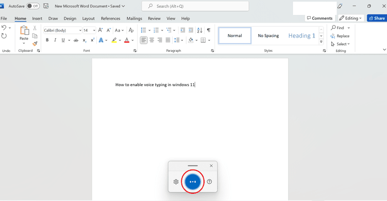The image size is (387, 201).
Task: Open the Font dialog launcher
Action: point(135,51)
